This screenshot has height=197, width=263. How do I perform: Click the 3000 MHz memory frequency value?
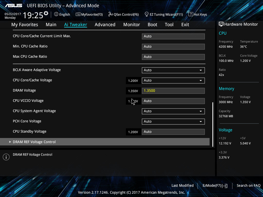point(226,102)
